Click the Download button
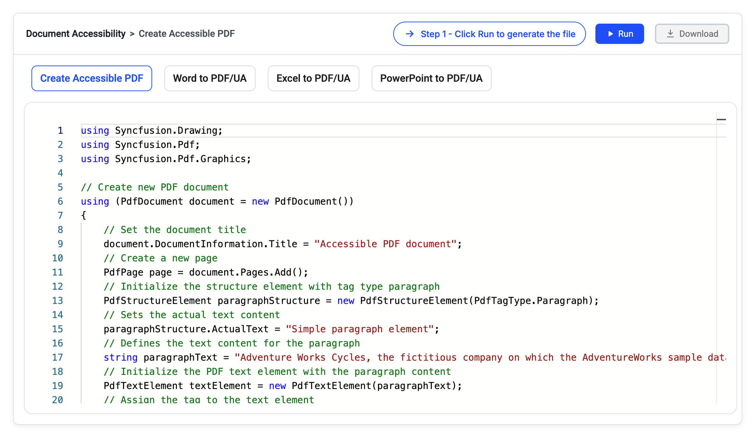 (692, 34)
